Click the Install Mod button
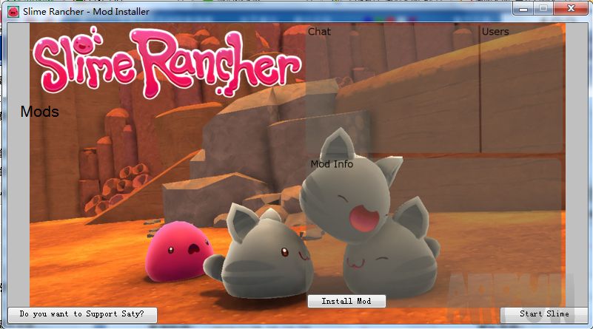The image size is (593, 329). [x=346, y=301]
